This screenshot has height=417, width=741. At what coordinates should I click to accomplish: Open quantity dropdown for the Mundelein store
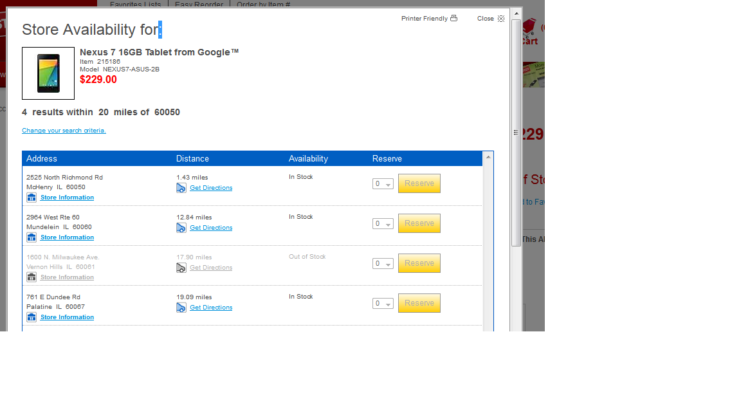click(x=383, y=224)
